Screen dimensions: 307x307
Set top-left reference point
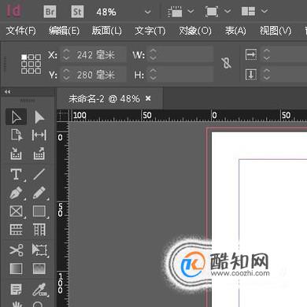(x=24, y=57)
